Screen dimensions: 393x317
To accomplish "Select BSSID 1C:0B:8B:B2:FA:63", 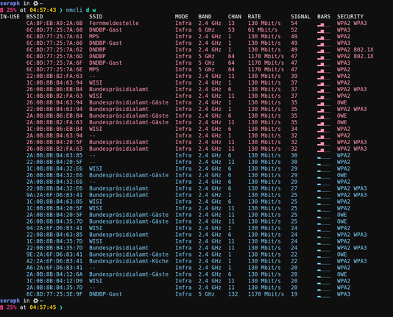I will pyautogui.click(x=54, y=96).
